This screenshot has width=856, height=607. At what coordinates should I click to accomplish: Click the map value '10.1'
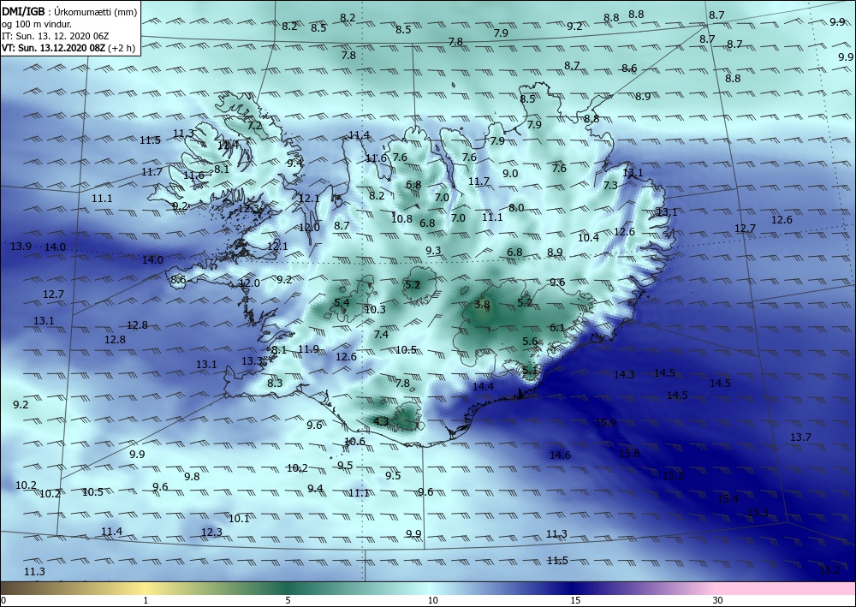[239, 518]
